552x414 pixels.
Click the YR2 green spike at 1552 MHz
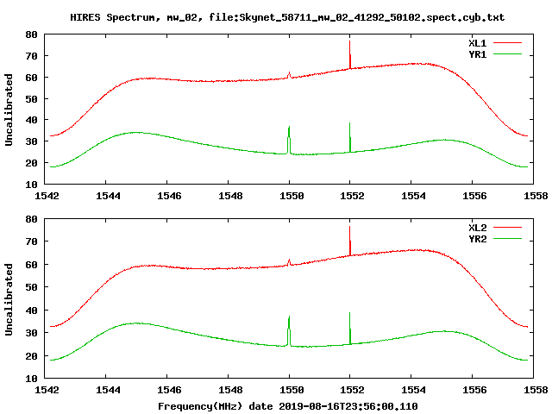(x=350, y=328)
